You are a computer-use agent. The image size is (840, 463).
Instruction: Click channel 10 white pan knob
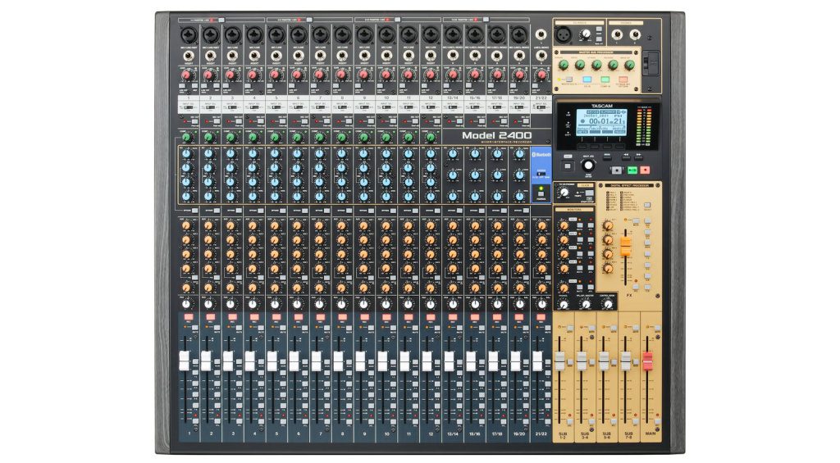coord(386,304)
